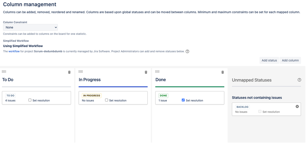Image resolution: width=306 pixels, height=143 pixels.
Task: Delete the To Do column via trash icon
Action: (69, 72)
